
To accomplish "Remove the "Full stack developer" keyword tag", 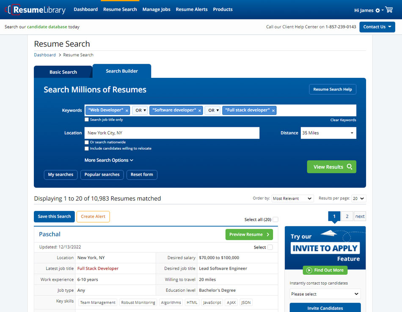I will point(273,111).
